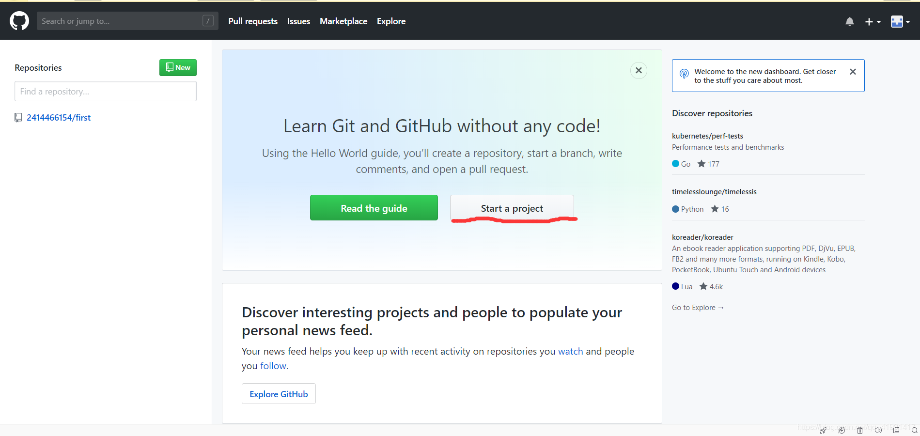The image size is (920, 436).
Task: Click the Explore GitHub button
Action: click(x=279, y=394)
